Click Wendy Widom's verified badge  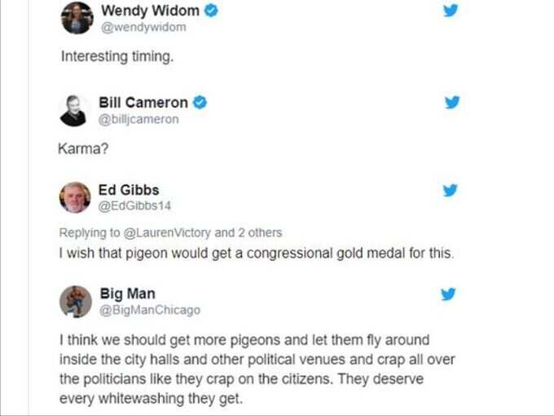pyautogui.click(x=211, y=11)
